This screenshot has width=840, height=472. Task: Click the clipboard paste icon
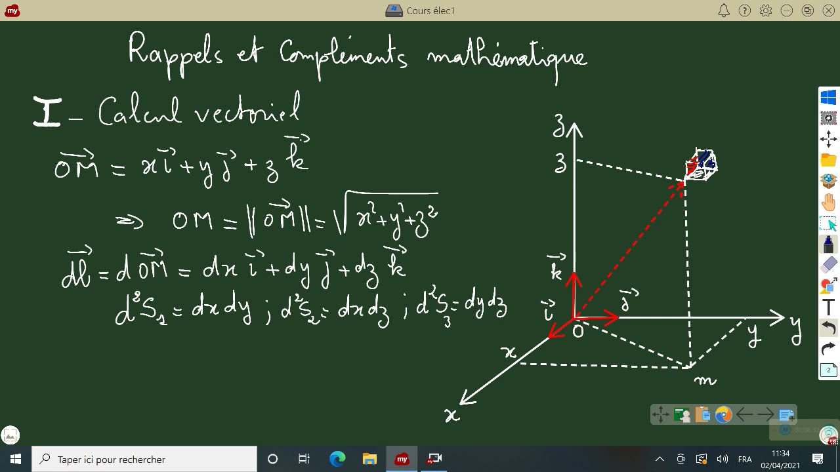click(x=703, y=414)
